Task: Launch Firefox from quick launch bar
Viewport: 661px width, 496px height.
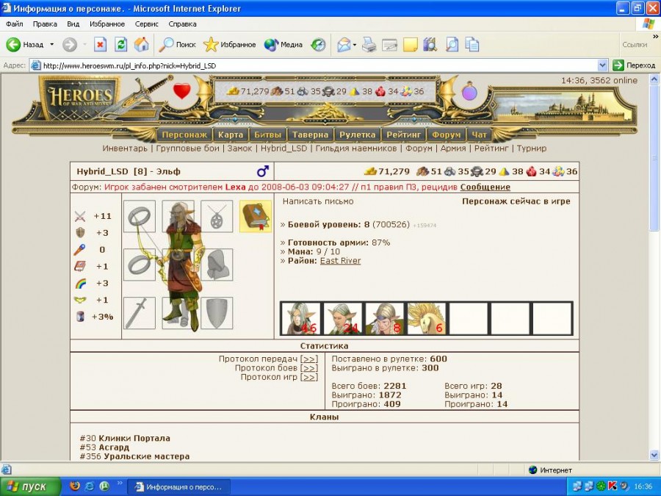Action: 74,486
